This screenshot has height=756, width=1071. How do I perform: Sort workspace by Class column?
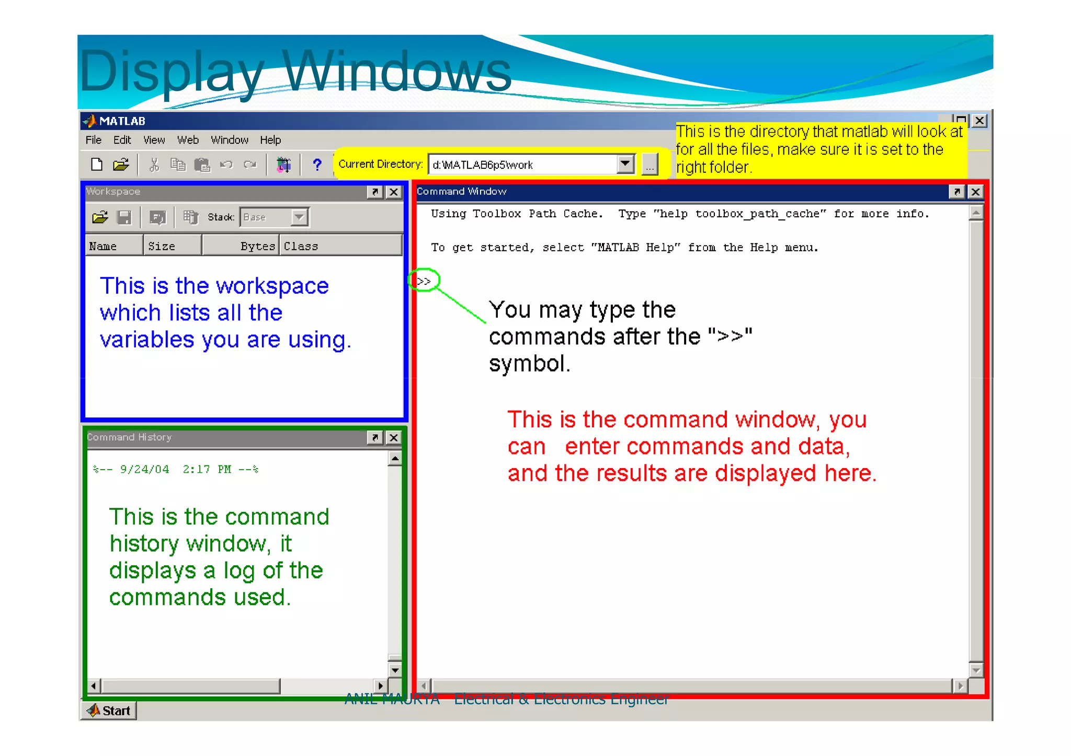tap(341, 246)
